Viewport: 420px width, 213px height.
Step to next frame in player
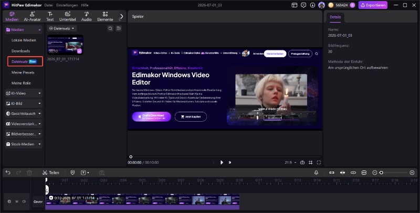tap(230, 163)
